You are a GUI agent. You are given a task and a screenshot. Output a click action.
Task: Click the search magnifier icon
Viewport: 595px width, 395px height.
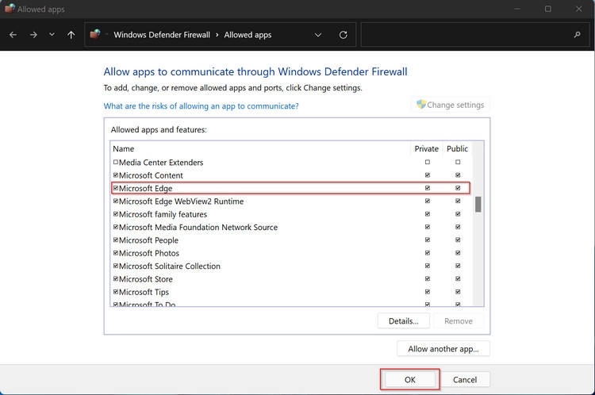click(577, 35)
